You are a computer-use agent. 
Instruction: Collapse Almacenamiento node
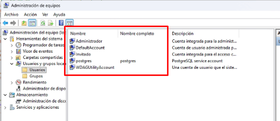[x=5, y=95]
